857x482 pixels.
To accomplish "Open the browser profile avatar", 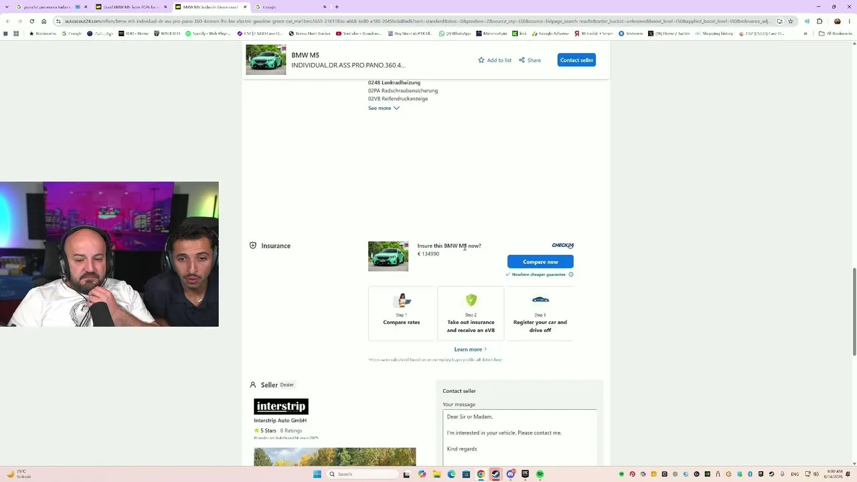I will pyautogui.click(x=837, y=21).
